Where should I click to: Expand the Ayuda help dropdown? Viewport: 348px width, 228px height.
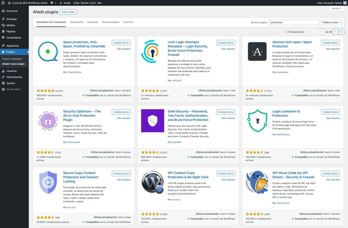[336, 8]
